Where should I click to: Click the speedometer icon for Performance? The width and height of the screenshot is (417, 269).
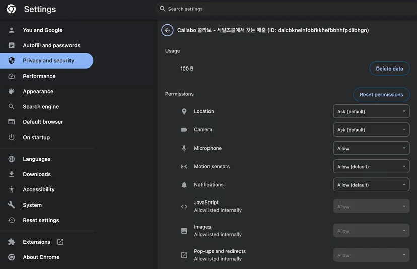(12, 76)
